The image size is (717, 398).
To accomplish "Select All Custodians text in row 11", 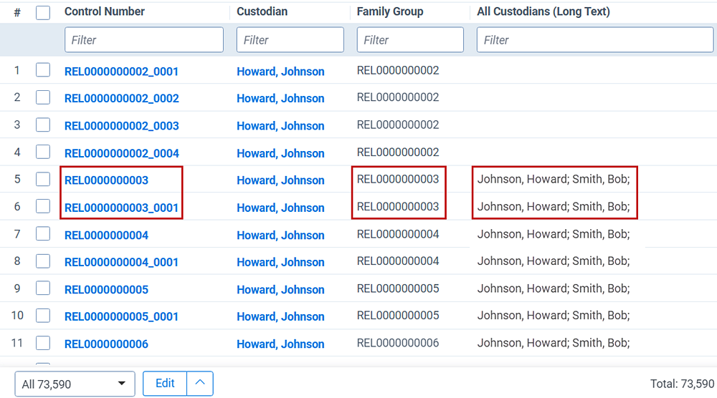I will tap(554, 343).
